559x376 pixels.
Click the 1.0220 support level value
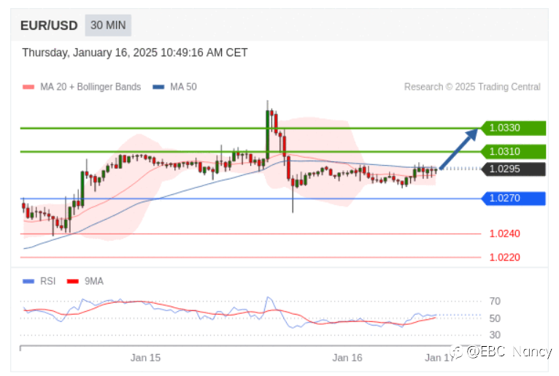504,258
